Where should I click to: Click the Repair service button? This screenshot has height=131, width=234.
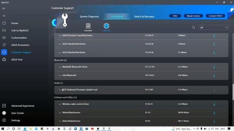(193, 16)
